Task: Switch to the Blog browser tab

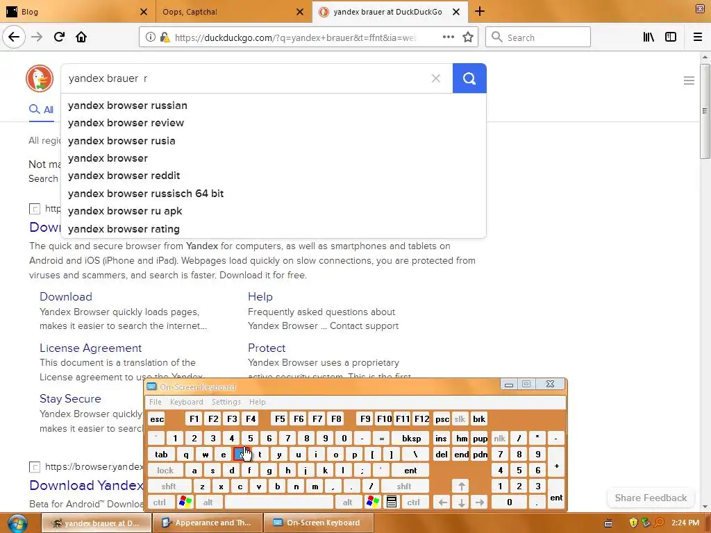Action: coord(77,12)
